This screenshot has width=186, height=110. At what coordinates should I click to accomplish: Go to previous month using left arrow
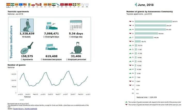pyautogui.click(x=136, y=4)
